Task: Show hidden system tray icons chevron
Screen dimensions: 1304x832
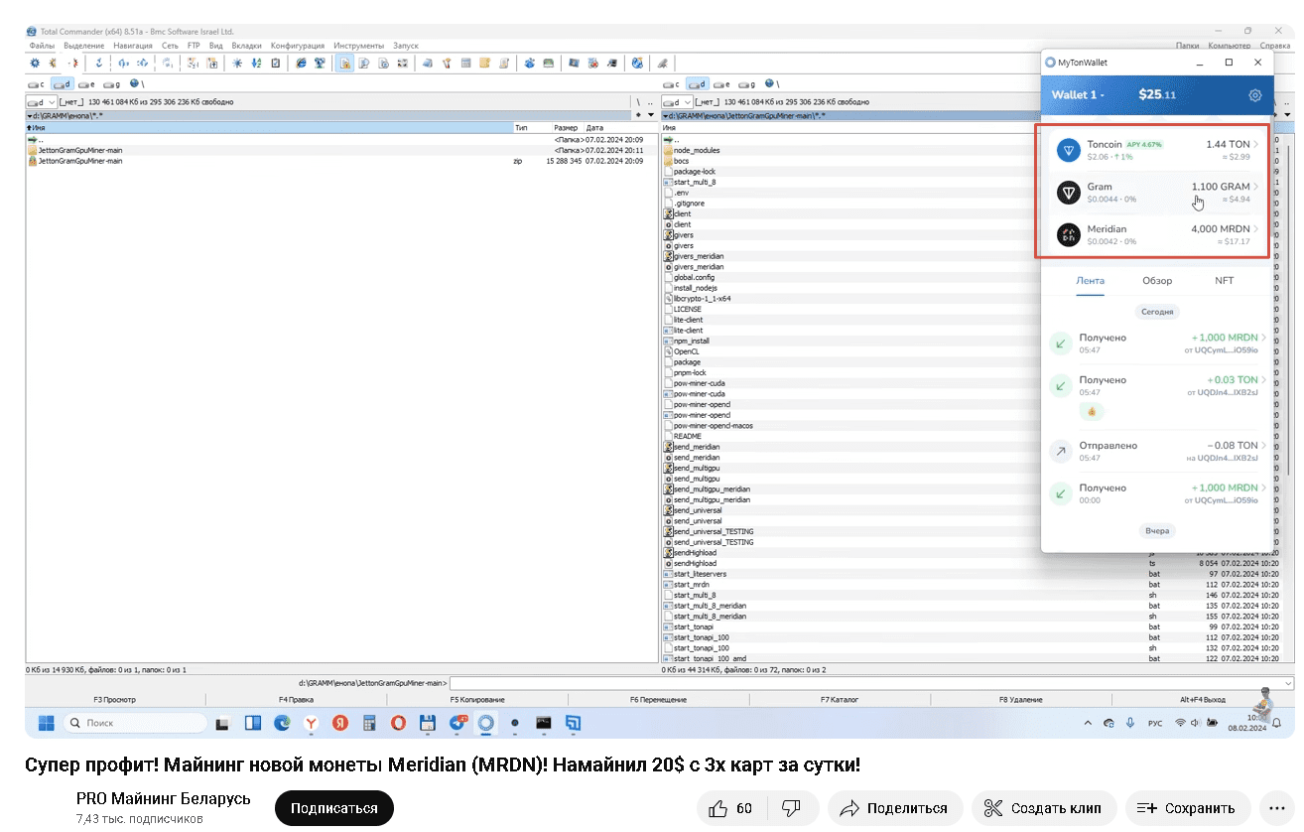Action: [1089, 724]
